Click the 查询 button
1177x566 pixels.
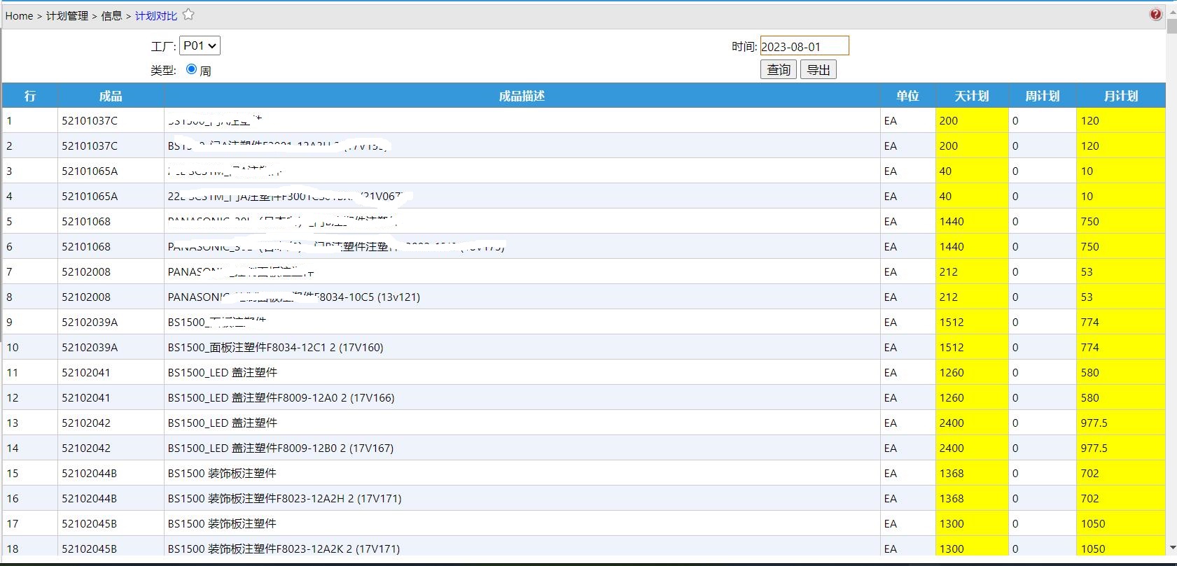click(779, 70)
